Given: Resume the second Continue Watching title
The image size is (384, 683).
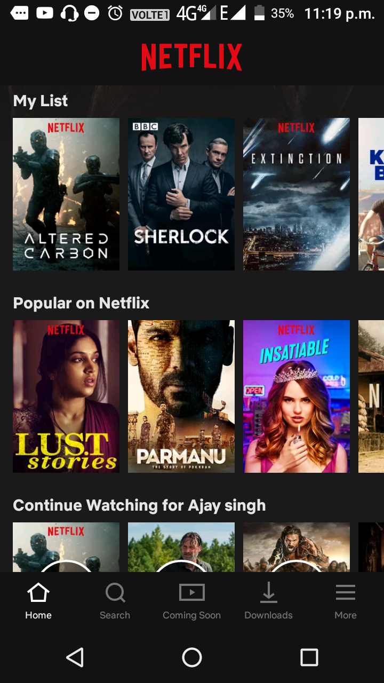Looking at the screenshot, I should pos(181,547).
